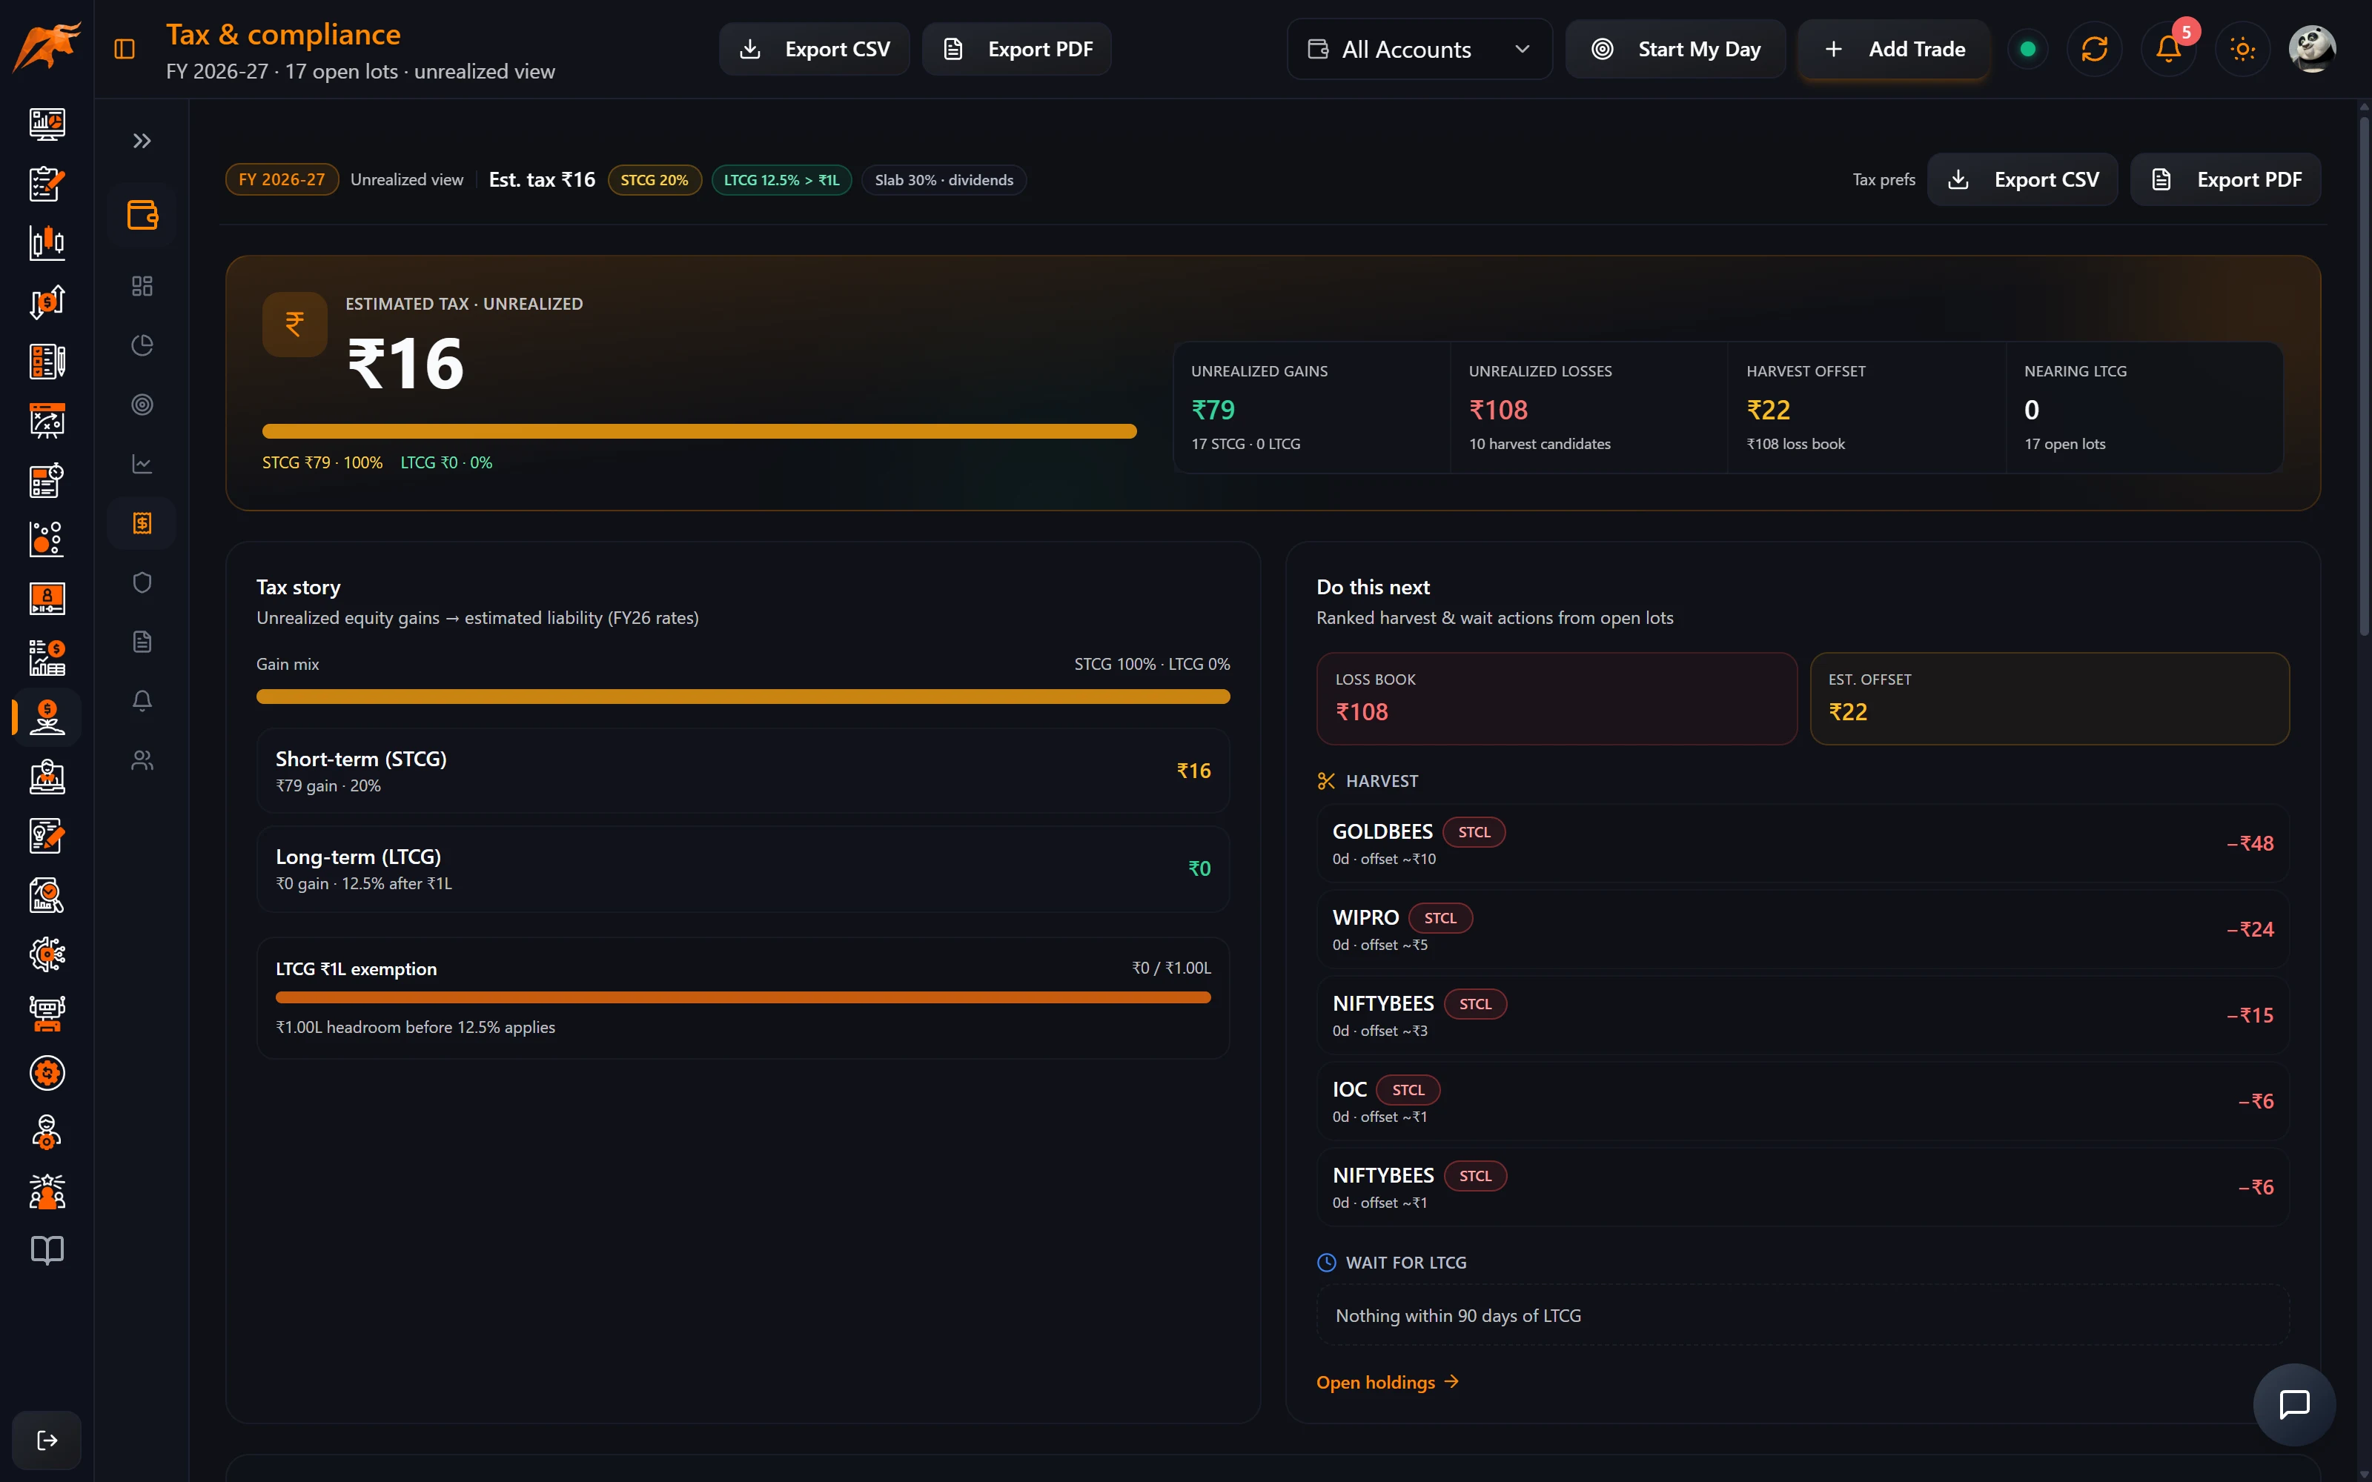Open the book icon in left rail
This screenshot has height=1482, width=2372.
coord(47,1250)
